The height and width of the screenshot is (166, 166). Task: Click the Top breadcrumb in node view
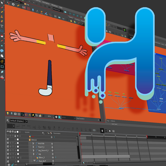(108, 121)
